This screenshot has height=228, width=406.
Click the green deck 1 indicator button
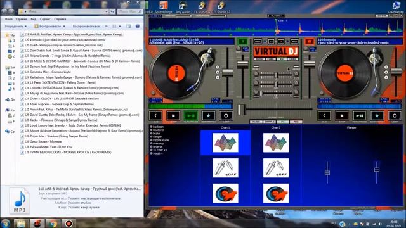(242, 41)
